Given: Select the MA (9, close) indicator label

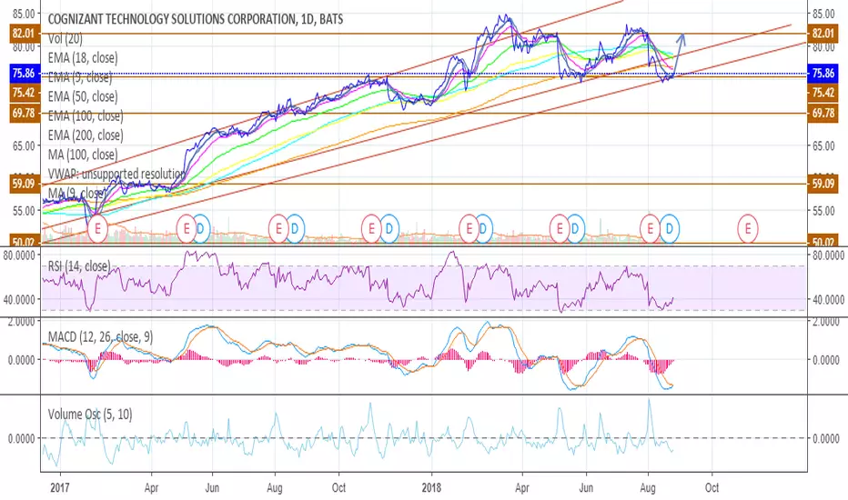Looking at the screenshot, I should pyautogui.click(x=77, y=193).
